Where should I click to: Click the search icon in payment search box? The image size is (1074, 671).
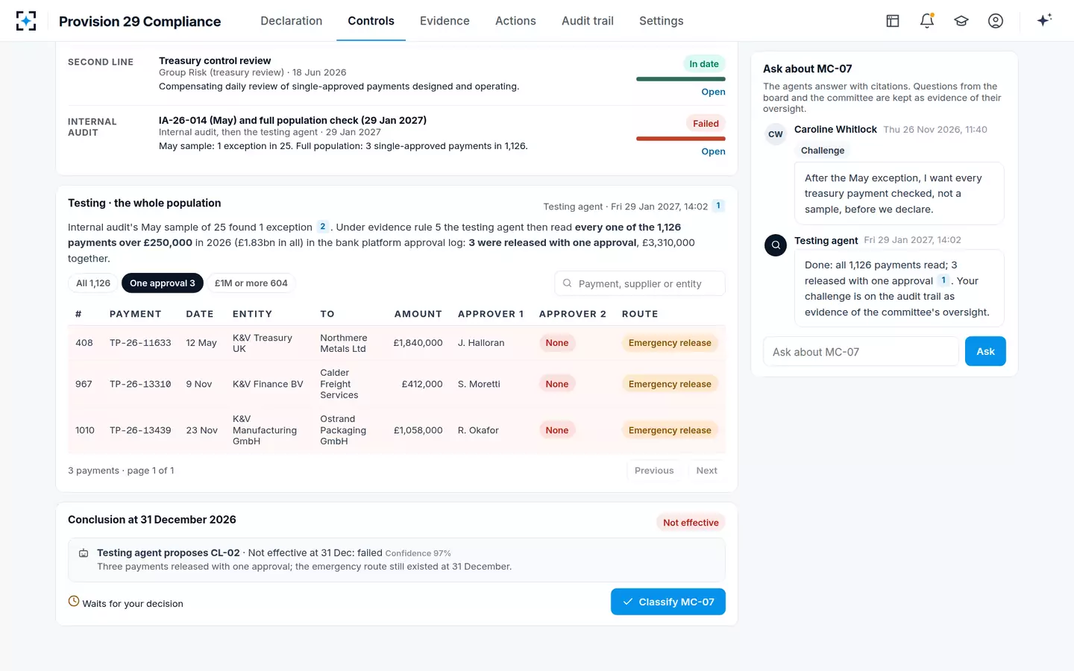click(x=568, y=283)
